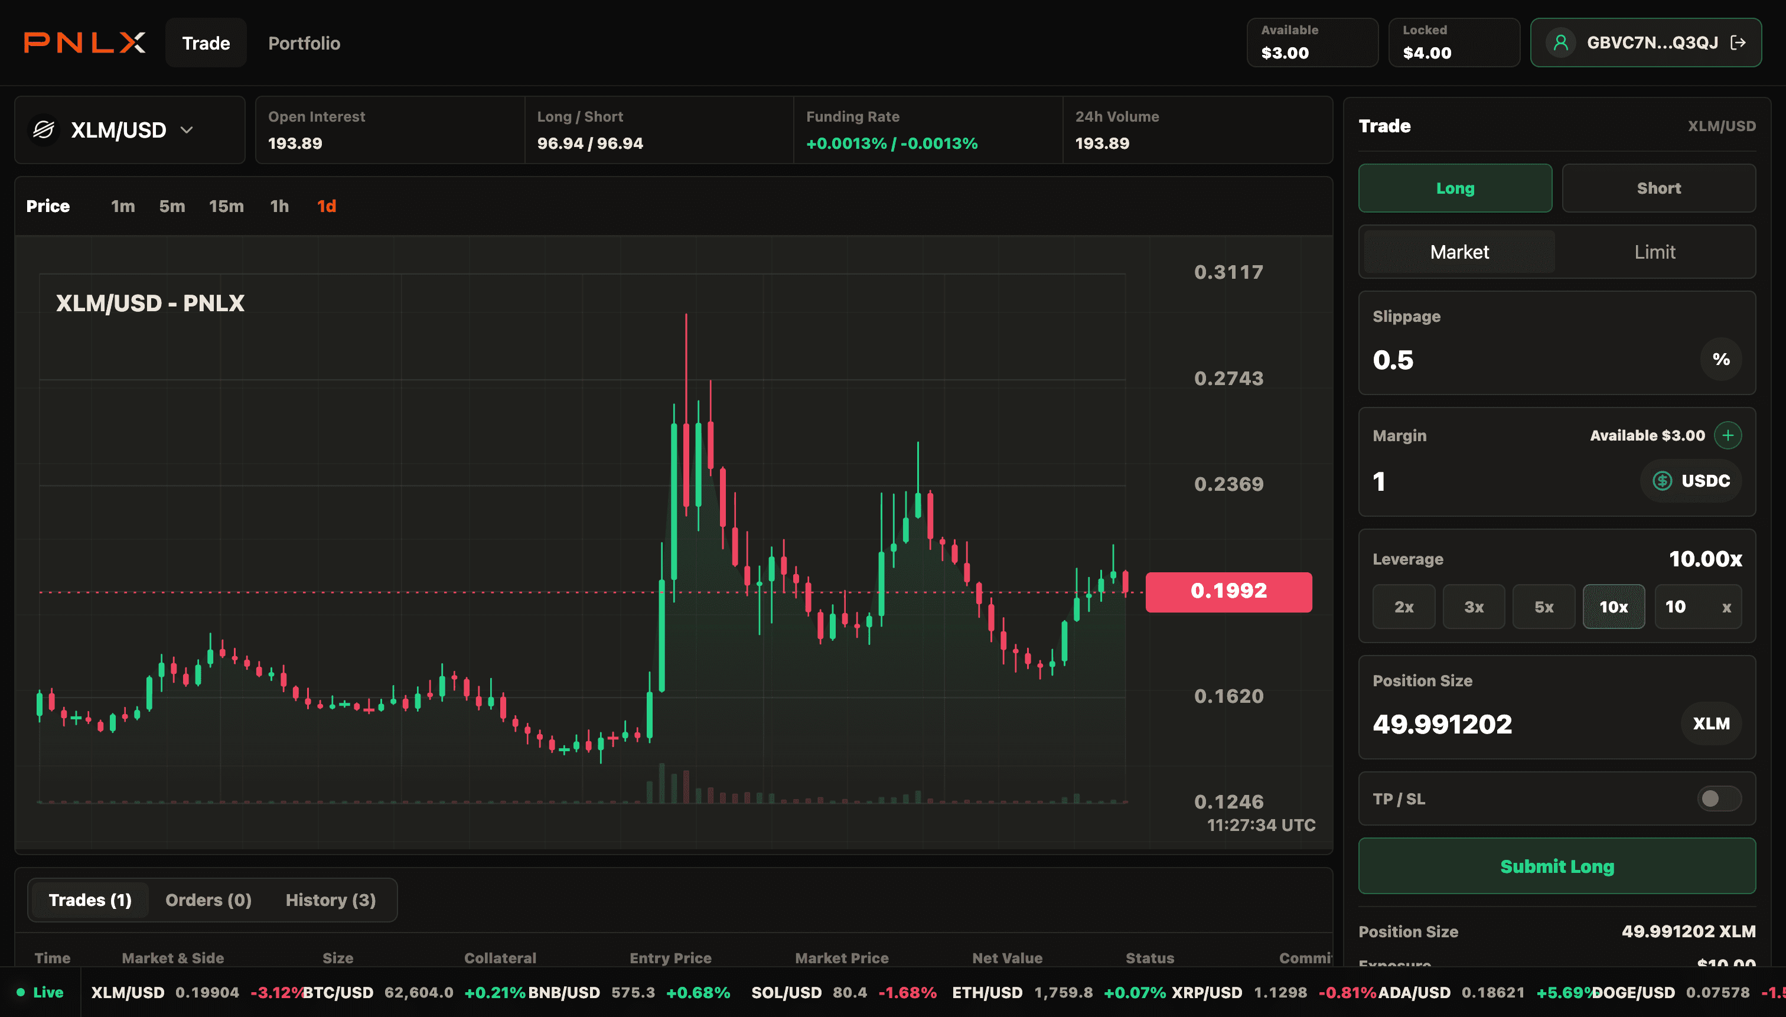Click the logout icon beside wallet address
The height and width of the screenshot is (1017, 1786).
tap(1739, 43)
